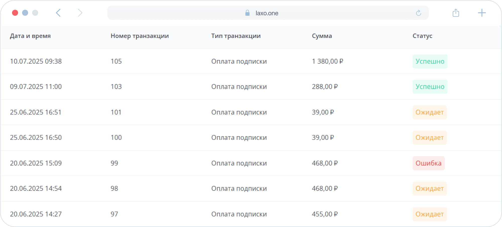This screenshot has height=227, width=502.
Task: Reload the page with refresh icon
Action: point(418,13)
